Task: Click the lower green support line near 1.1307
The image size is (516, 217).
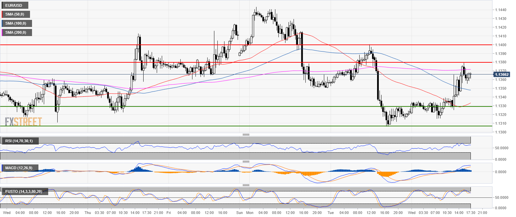Action: click(236, 126)
